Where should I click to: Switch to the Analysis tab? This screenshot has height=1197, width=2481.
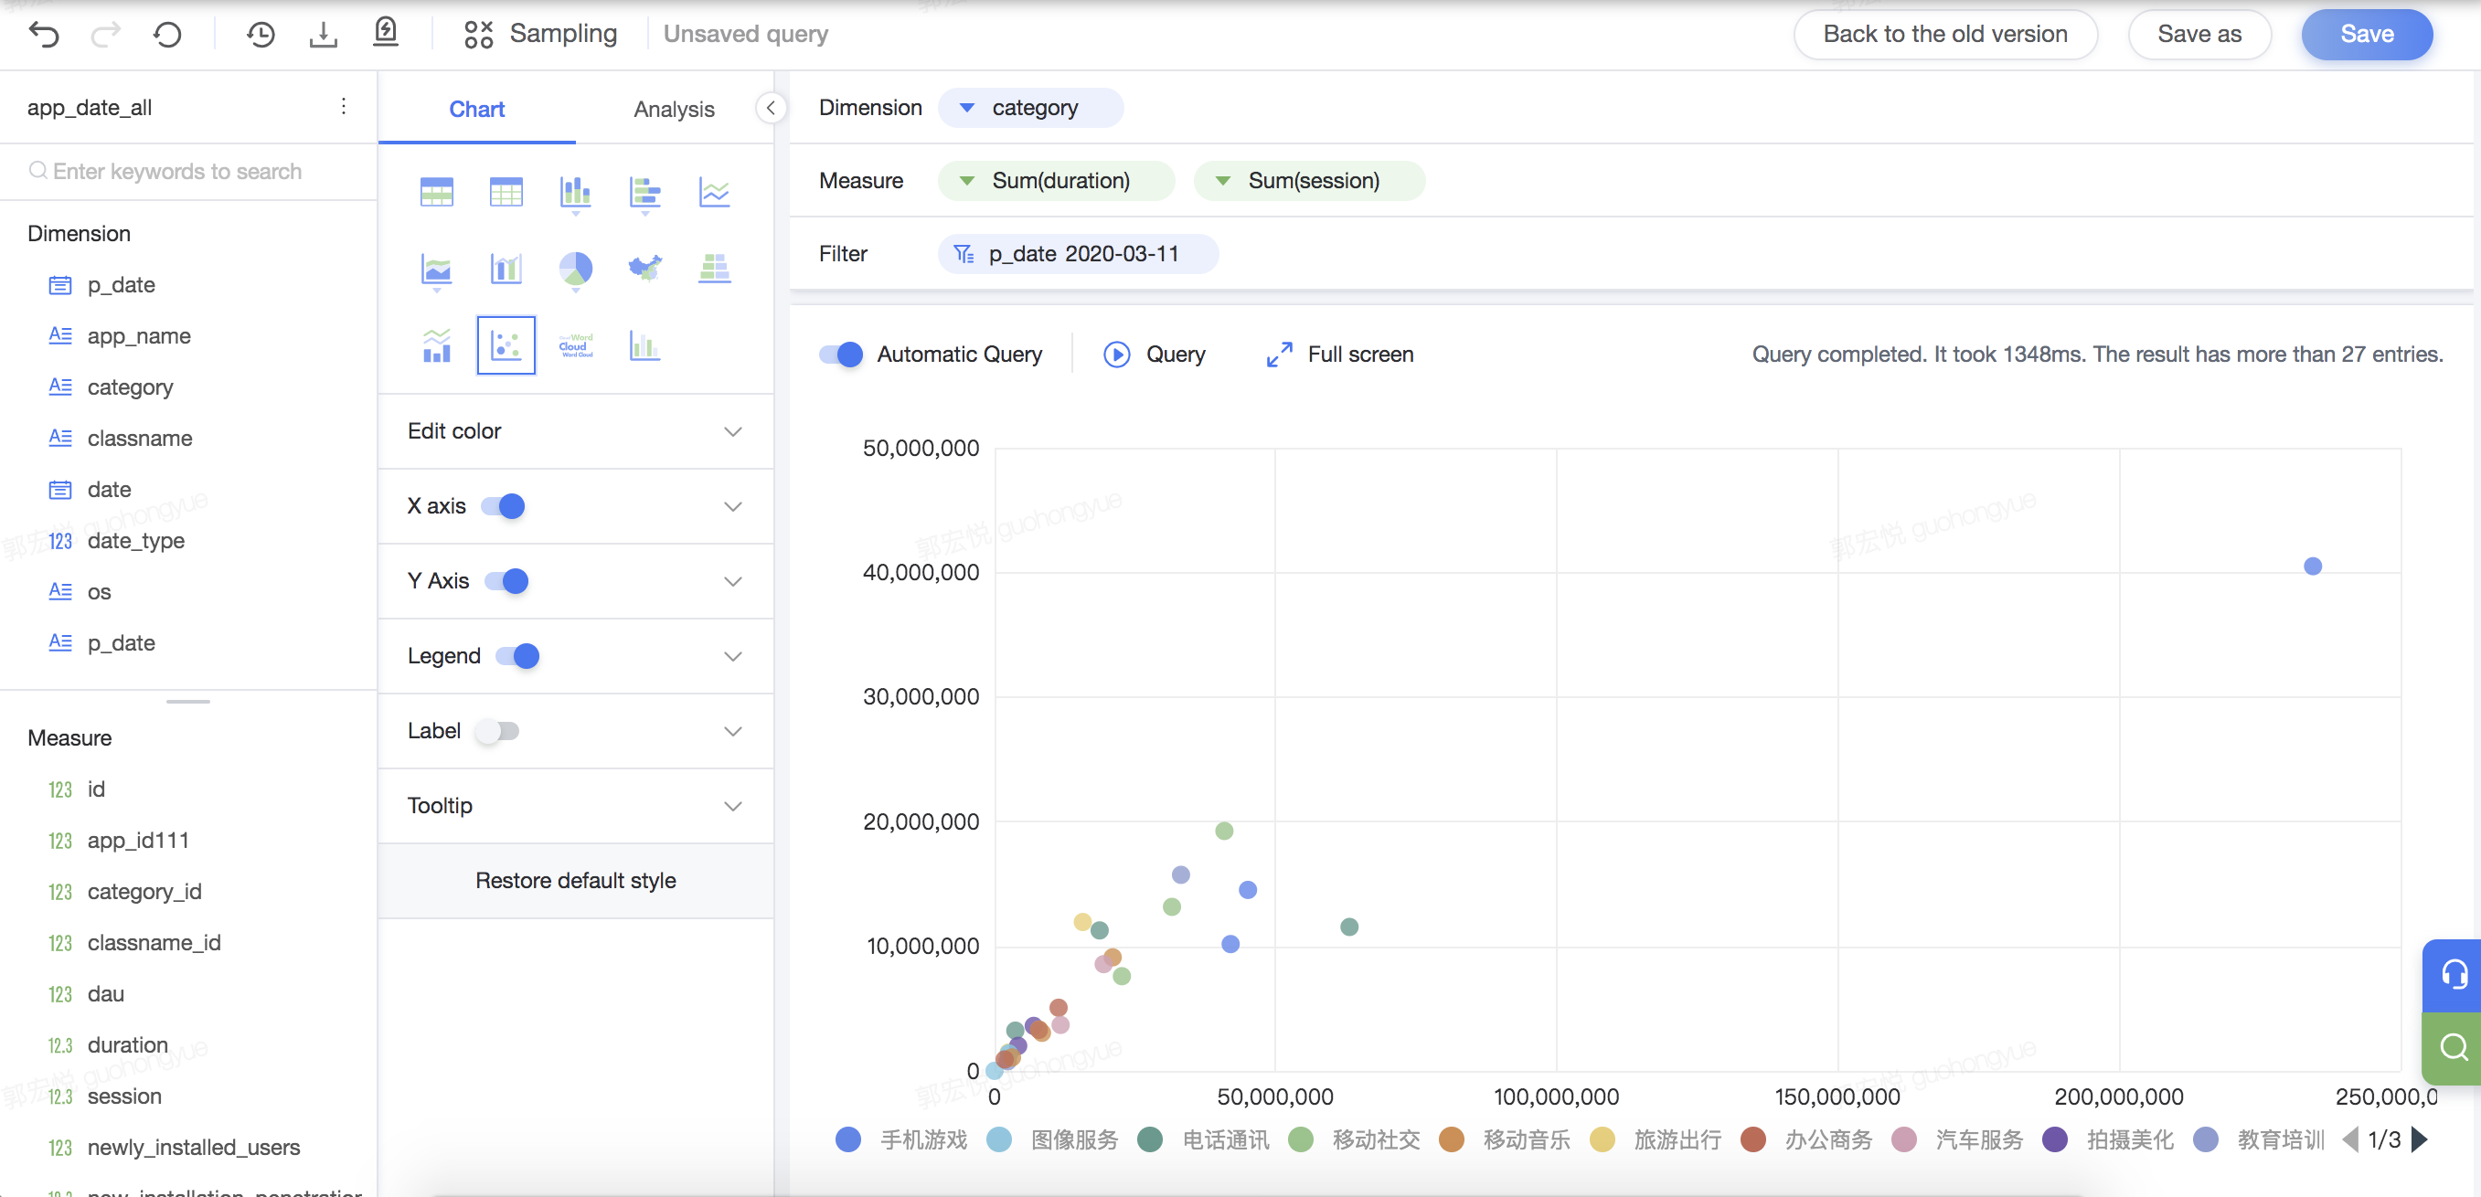pyautogui.click(x=675, y=109)
